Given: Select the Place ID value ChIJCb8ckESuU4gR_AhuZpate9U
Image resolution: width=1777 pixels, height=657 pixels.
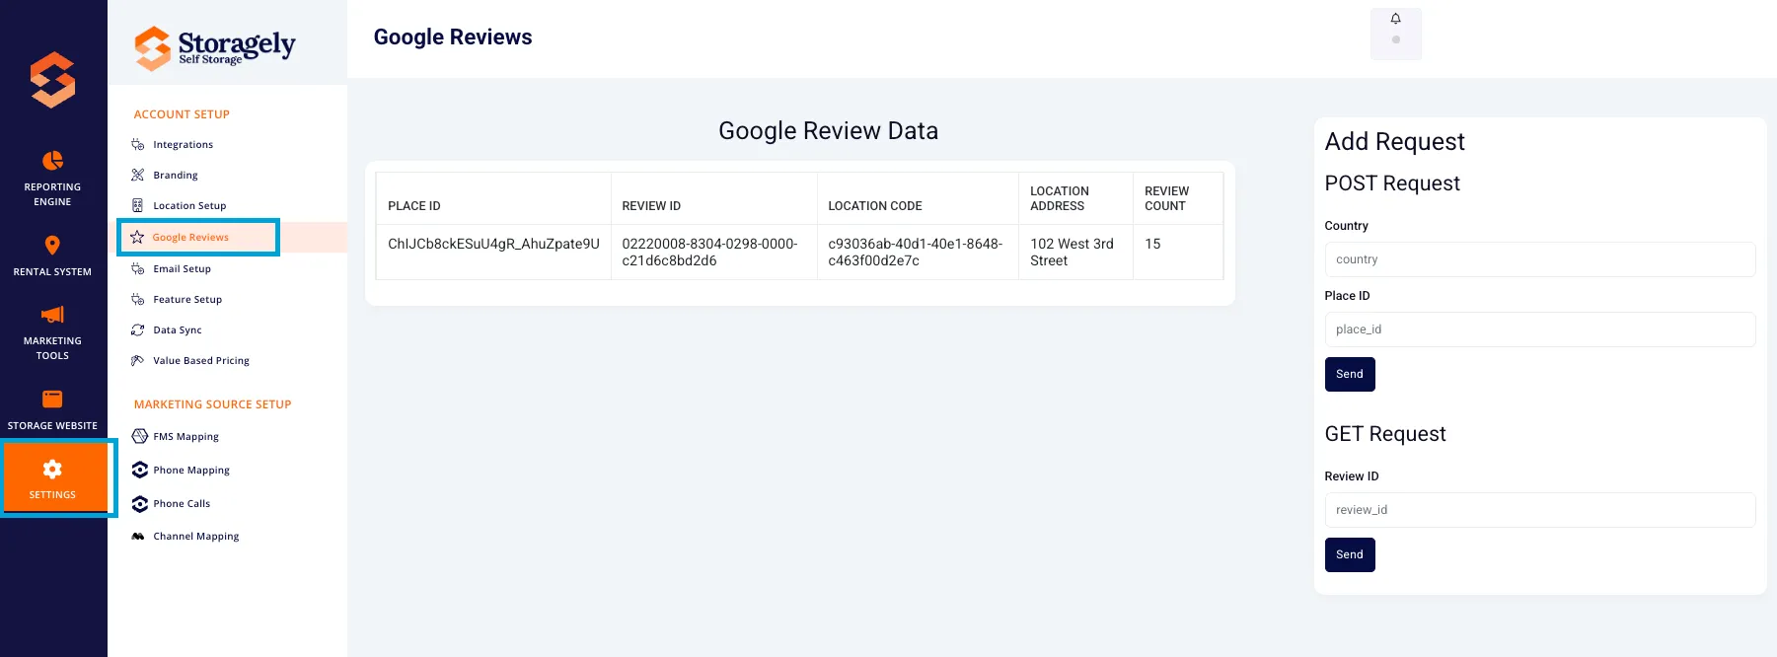Looking at the screenshot, I should click(x=493, y=244).
